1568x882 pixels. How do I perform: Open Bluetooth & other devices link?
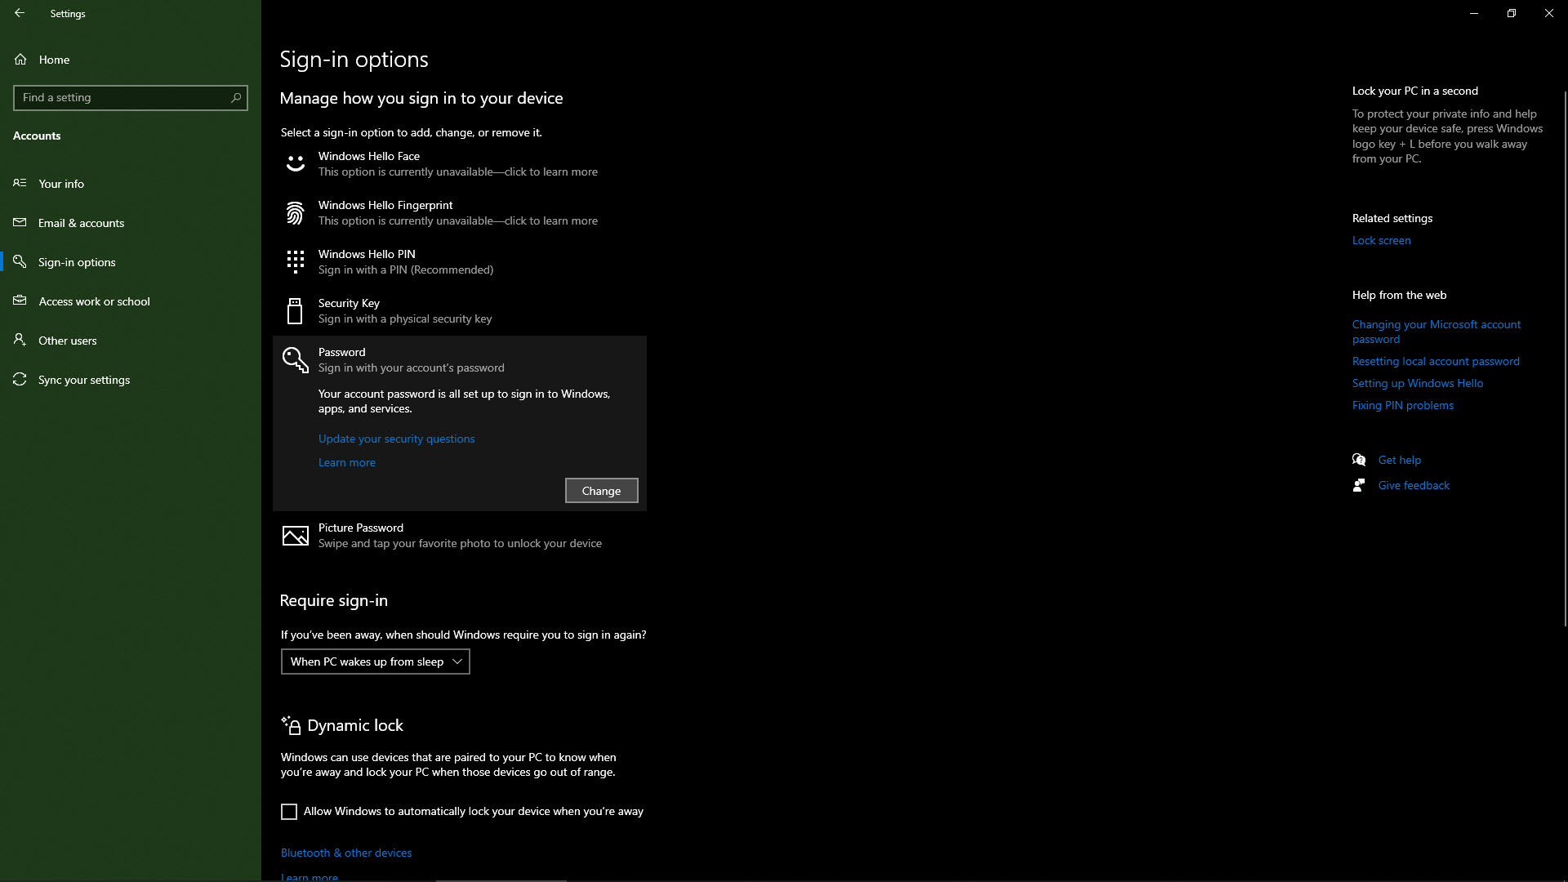click(346, 853)
